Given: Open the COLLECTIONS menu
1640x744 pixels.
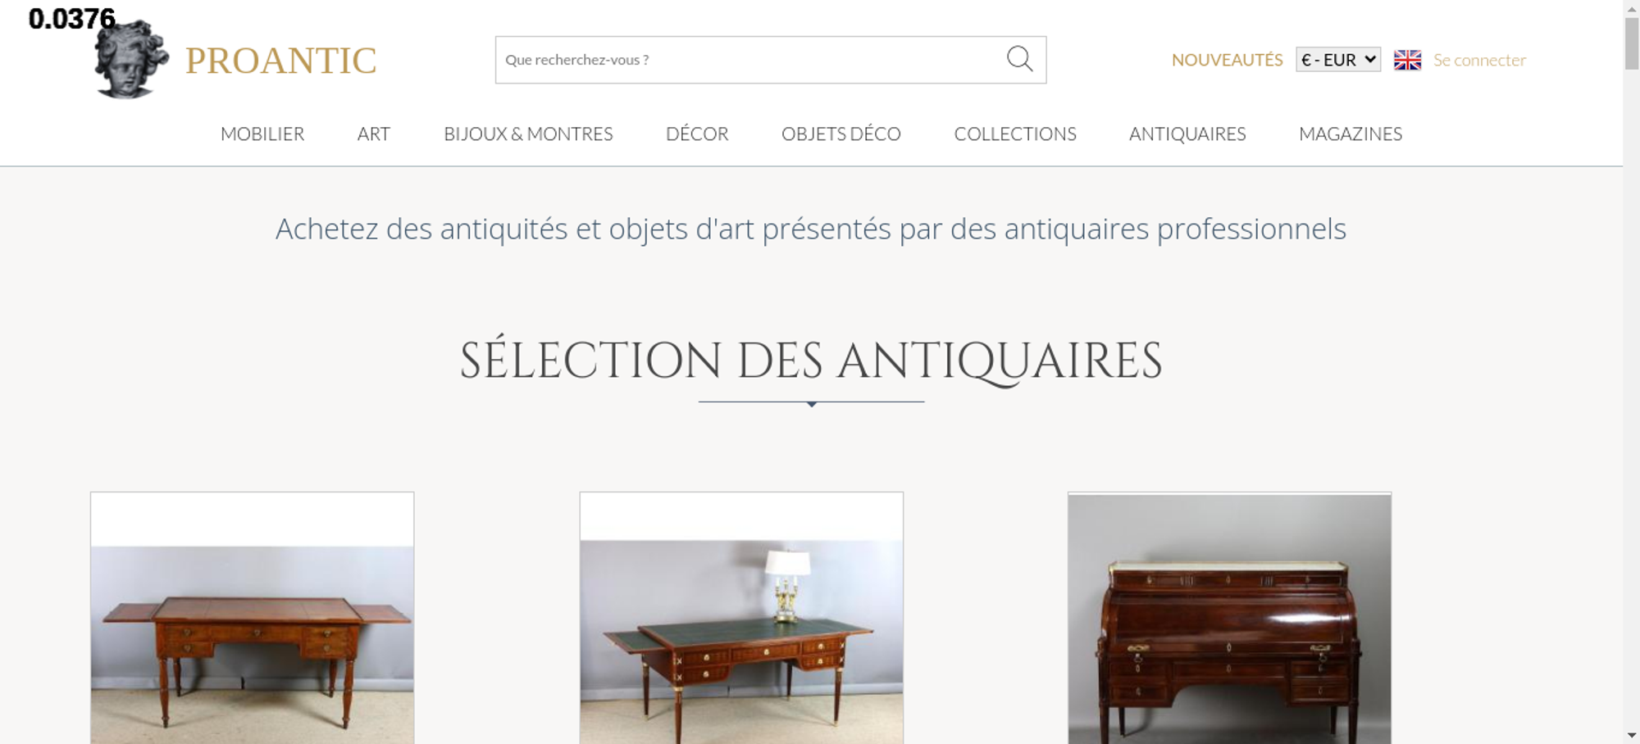Looking at the screenshot, I should 1015,134.
